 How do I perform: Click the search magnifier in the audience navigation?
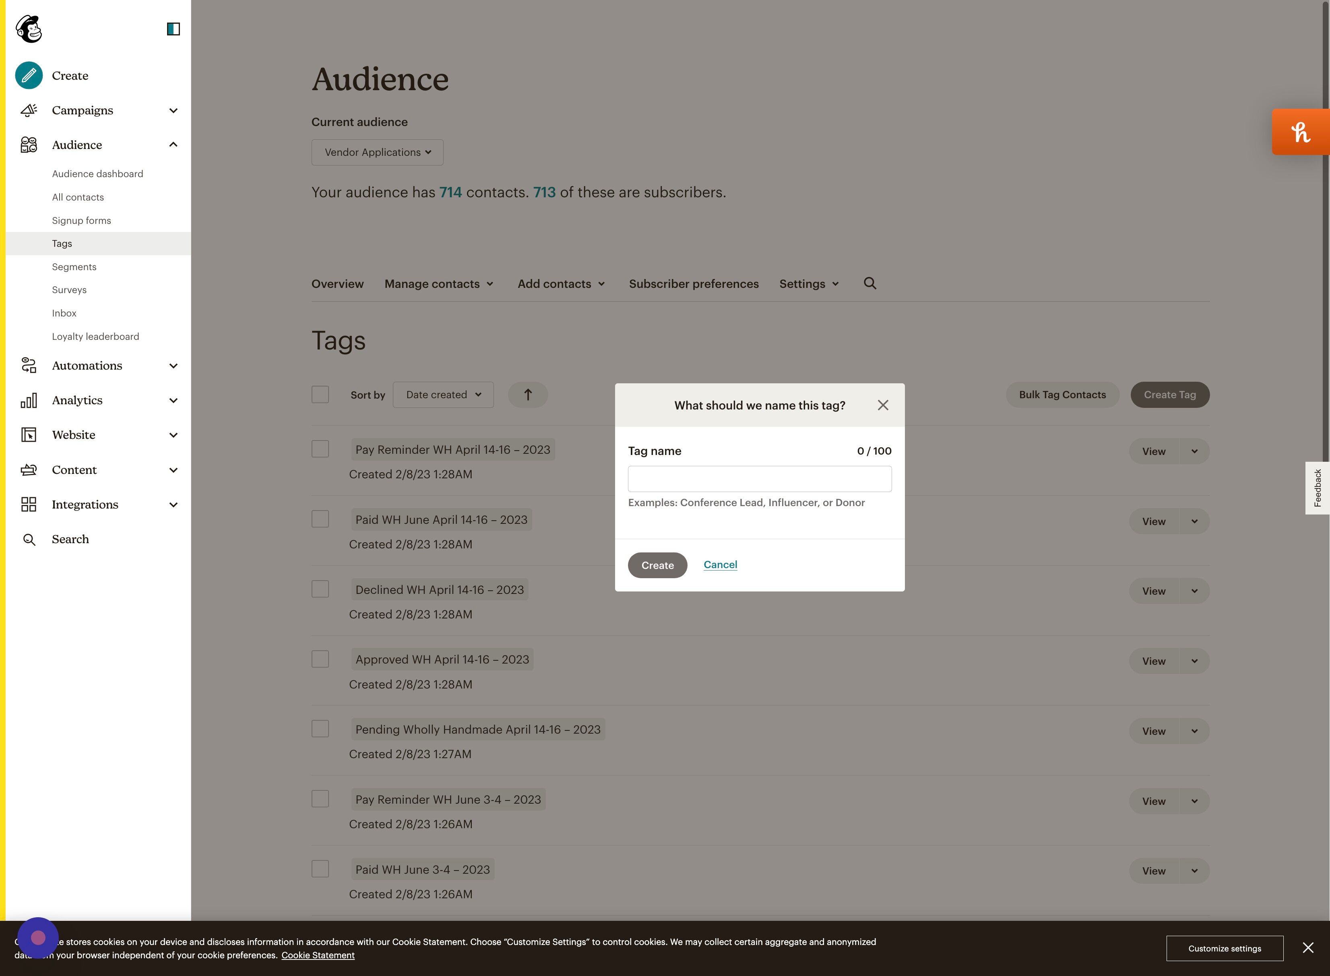870,283
